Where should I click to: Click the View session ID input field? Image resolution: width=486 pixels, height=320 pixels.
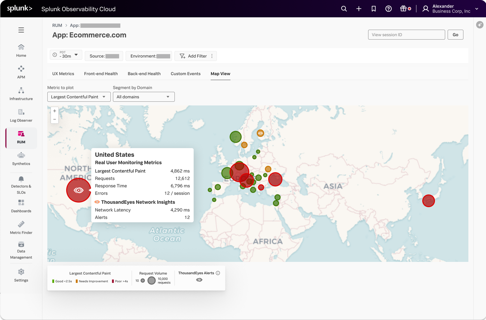(x=406, y=35)
